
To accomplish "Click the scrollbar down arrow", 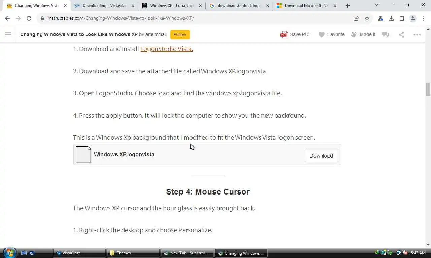I will (428, 245).
